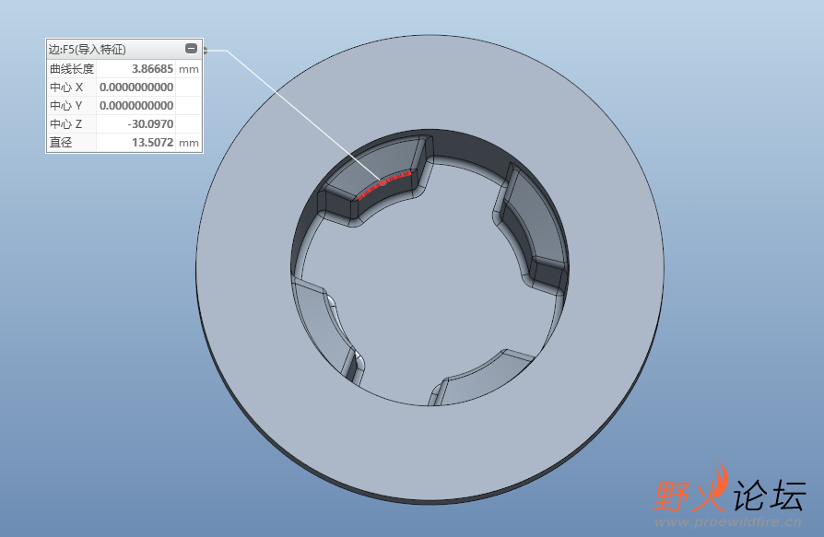Click the 中心 X row label
This screenshot has width=824, height=537.
(x=66, y=88)
